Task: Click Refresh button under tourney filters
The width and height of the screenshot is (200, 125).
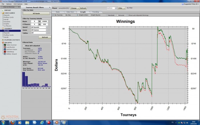Action: 45,37
